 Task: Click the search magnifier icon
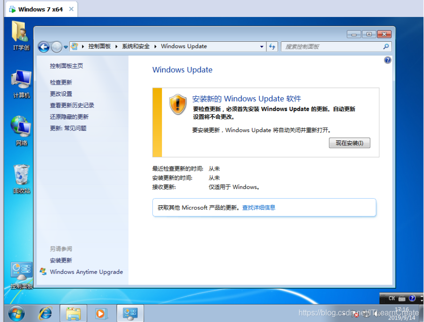pyautogui.click(x=386, y=47)
